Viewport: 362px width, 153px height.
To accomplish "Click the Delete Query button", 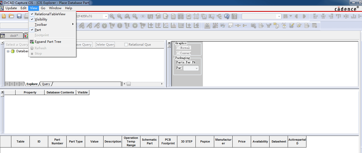I will click(105, 45).
